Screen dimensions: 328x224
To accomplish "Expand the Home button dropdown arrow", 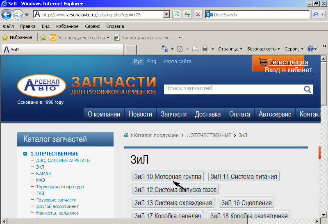I will [x=172, y=49].
